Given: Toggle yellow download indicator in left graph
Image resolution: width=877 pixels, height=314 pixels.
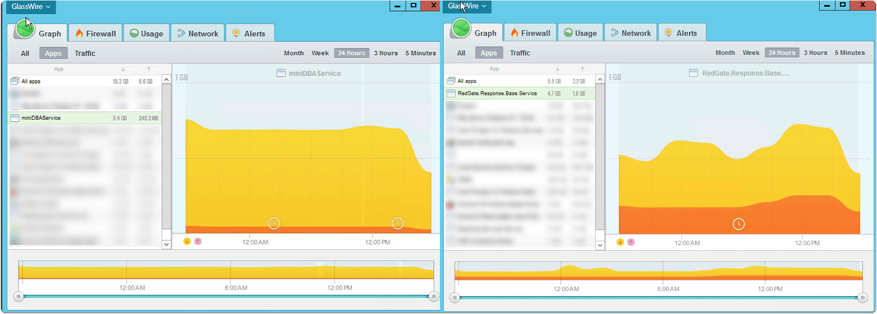Looking at the screenshot, I should (187, 241).
